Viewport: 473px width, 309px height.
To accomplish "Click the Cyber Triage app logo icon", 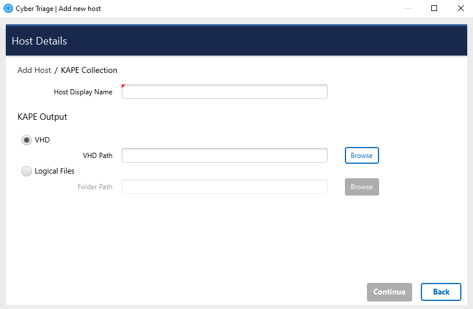I will [8, 9].
